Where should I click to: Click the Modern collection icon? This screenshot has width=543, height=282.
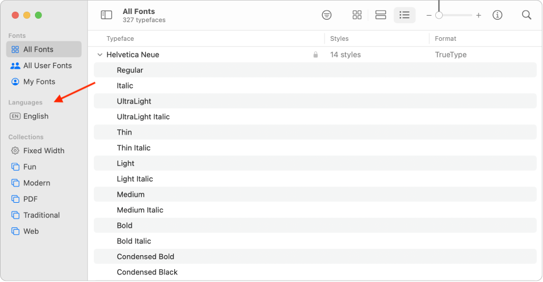(15, 183)
